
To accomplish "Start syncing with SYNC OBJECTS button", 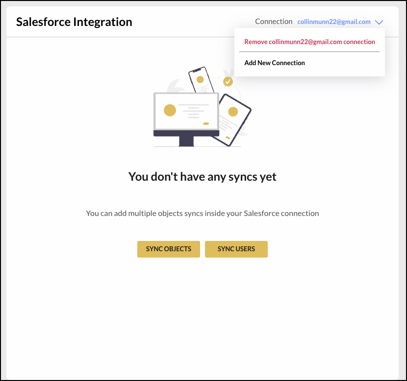I will [169, 249].
